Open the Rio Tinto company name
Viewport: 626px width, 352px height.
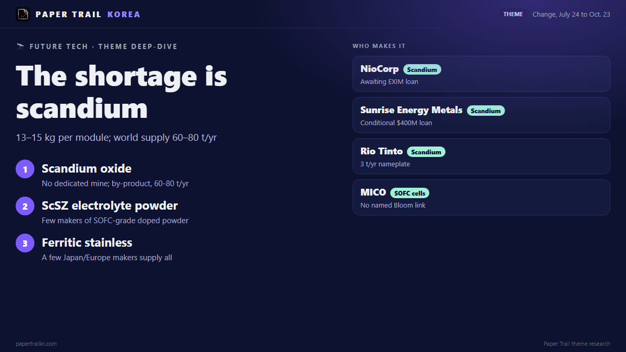[381, 151]
